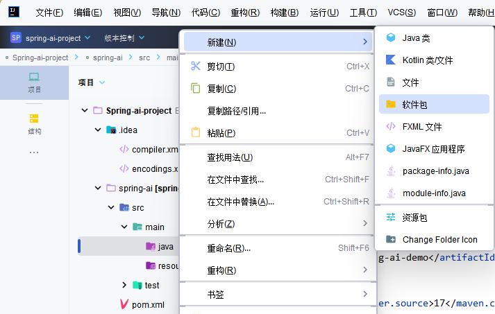Click the encodings.xml file icon

(x=124, y=168)
